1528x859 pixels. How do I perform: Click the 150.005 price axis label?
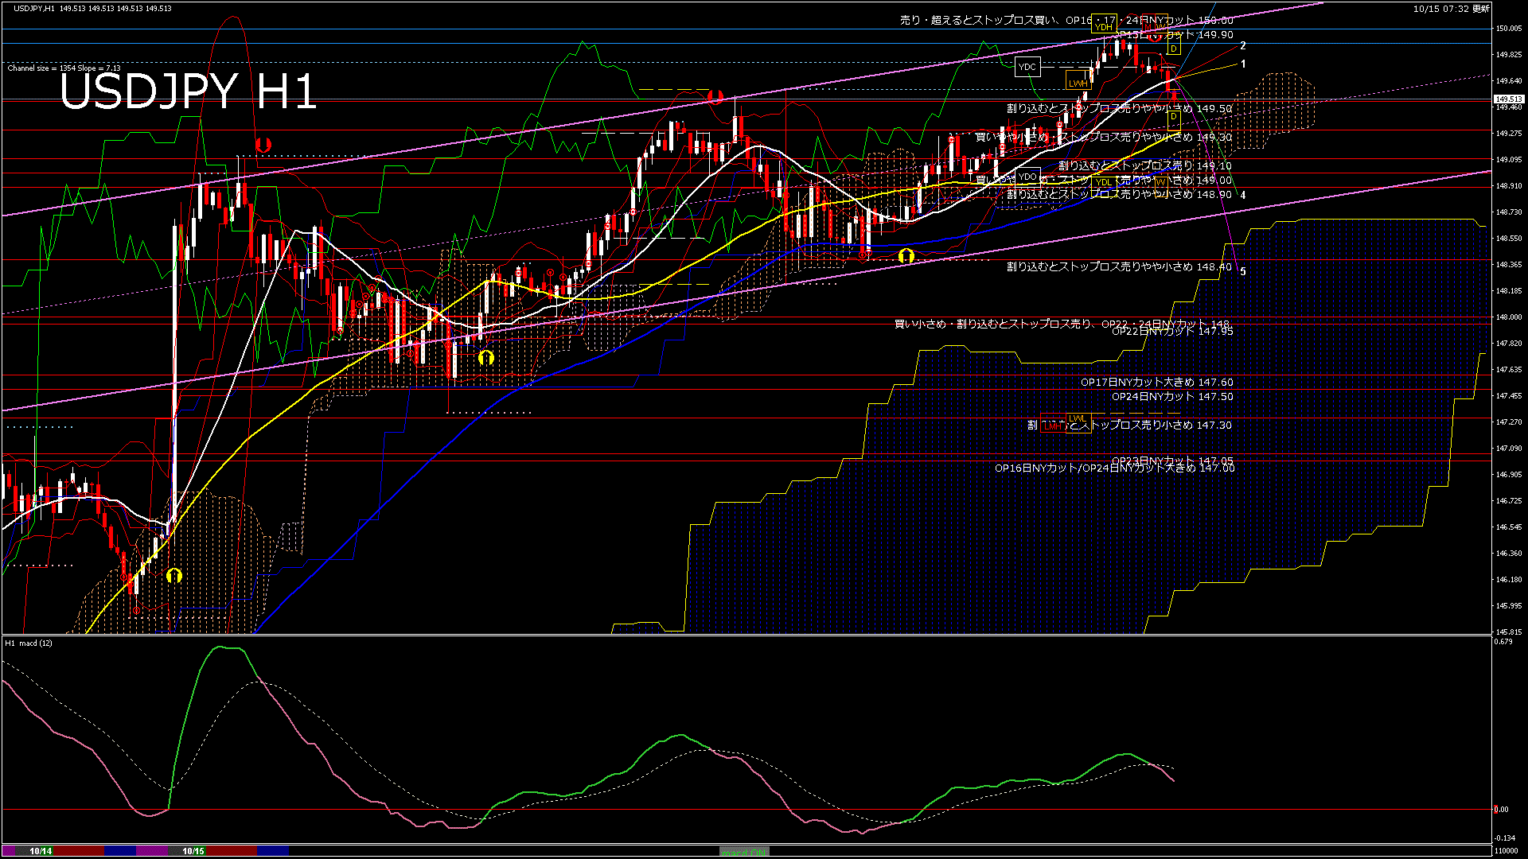point(1508,29)
